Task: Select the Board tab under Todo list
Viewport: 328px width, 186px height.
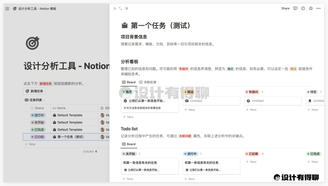Action: (x=129, y=144)
